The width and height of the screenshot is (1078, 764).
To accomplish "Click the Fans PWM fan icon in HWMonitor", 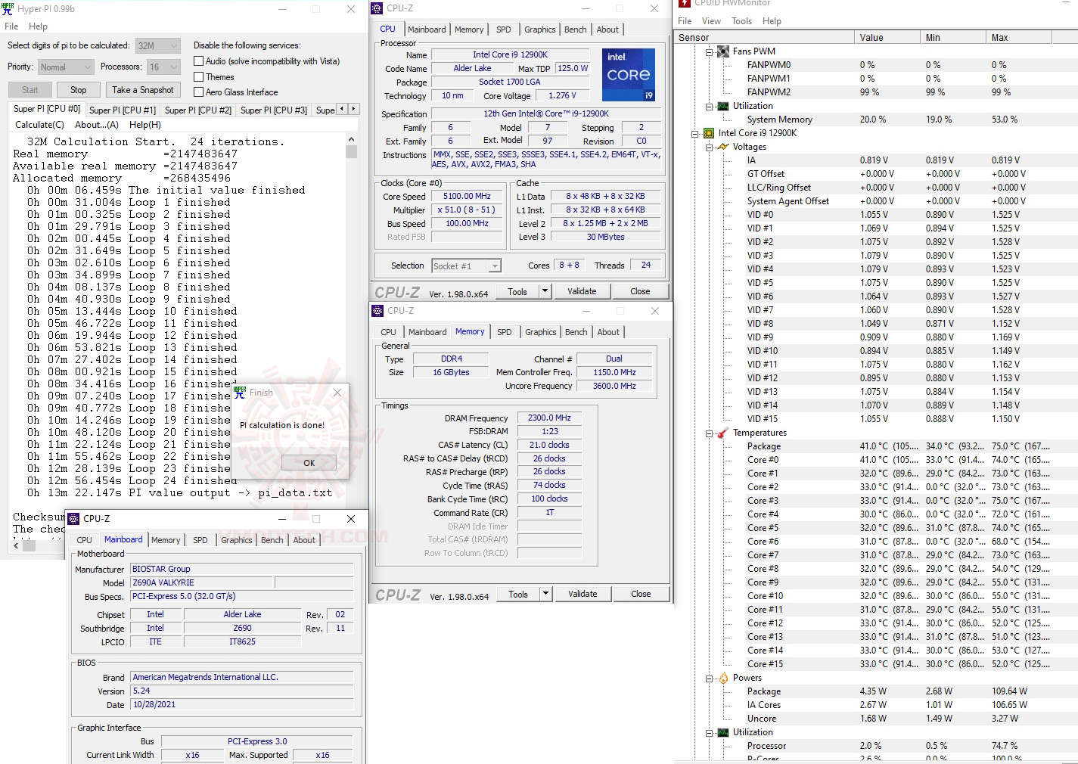I will (x=723, y=51).
